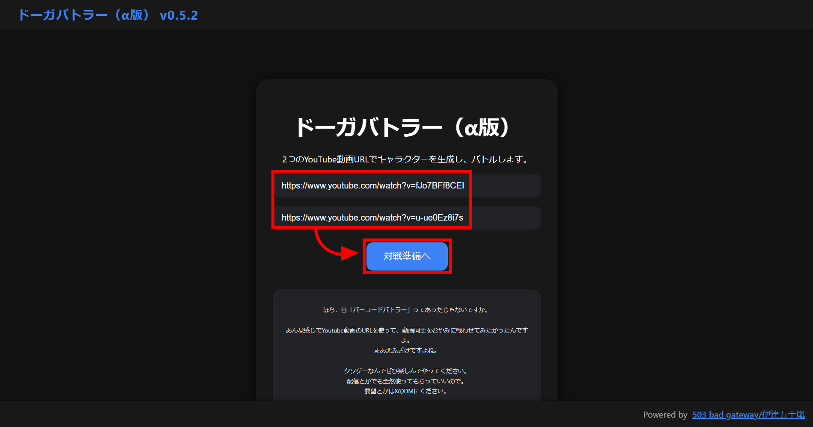Open the 503 bad gateway/伊達五十嵐 link
This screenshot has width=813, height=427.
coord(748,415)
